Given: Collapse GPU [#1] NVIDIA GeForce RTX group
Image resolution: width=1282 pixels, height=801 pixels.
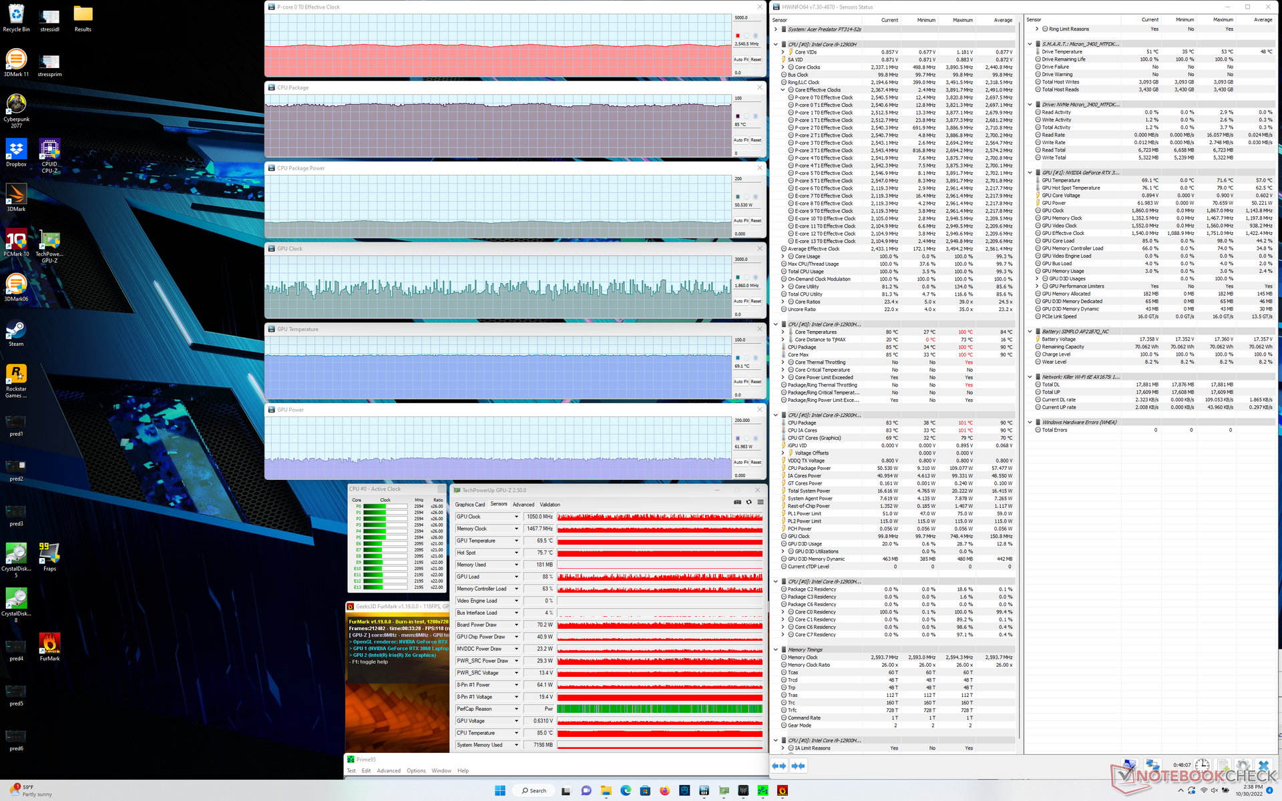Looking at the screenshot, I should coord(1030,173).
